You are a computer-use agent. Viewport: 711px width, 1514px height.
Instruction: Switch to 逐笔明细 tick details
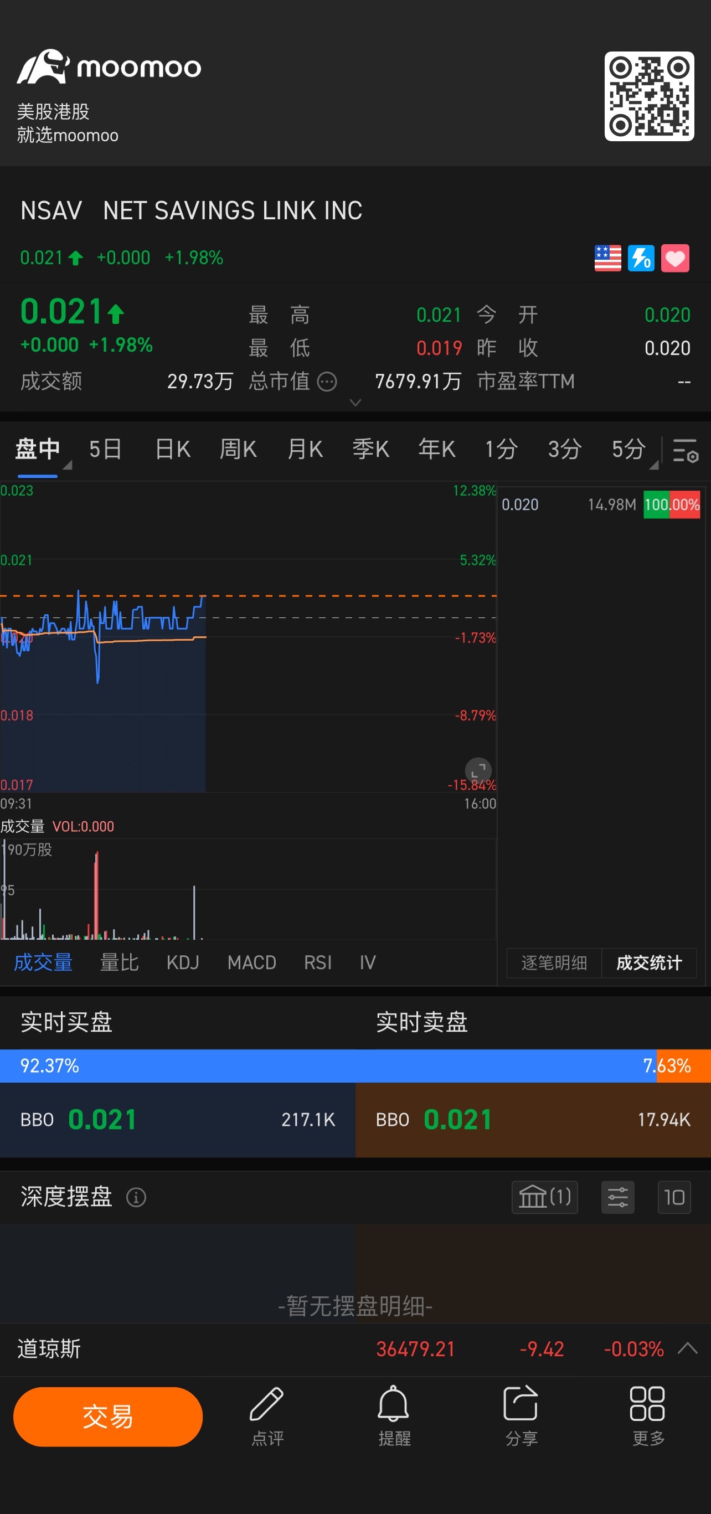[554, 962]
